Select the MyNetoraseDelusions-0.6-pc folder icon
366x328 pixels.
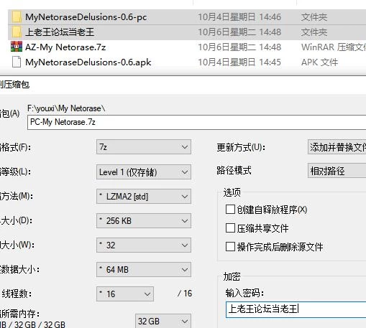click(x=17, y=17)
